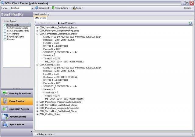Click the navigation pane overflow chevron
Image resolution: width=195 pixels, height=137 pixels.
pos(31,132)
